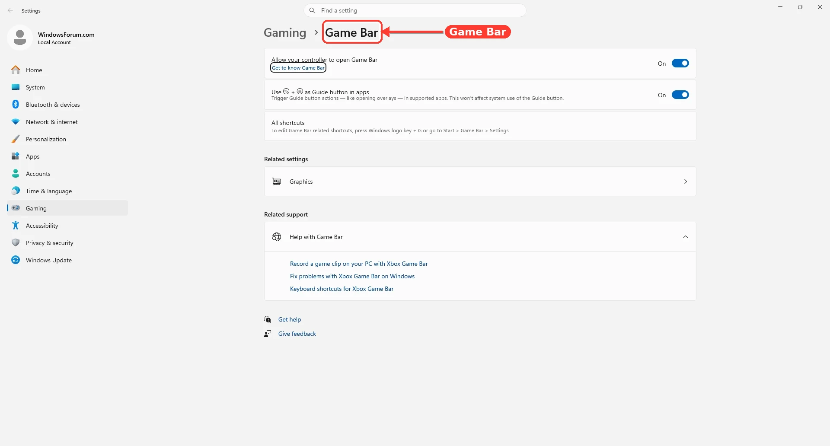The width and height of the screenshot is (830, 446).
Task: Click the Gaming controller icon
Action: 16,208
